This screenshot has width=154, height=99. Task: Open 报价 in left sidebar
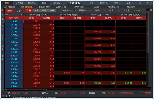(3, 27)
